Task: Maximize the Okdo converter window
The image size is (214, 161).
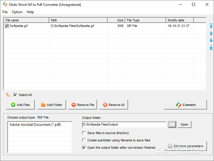Action: coord(194,4)
